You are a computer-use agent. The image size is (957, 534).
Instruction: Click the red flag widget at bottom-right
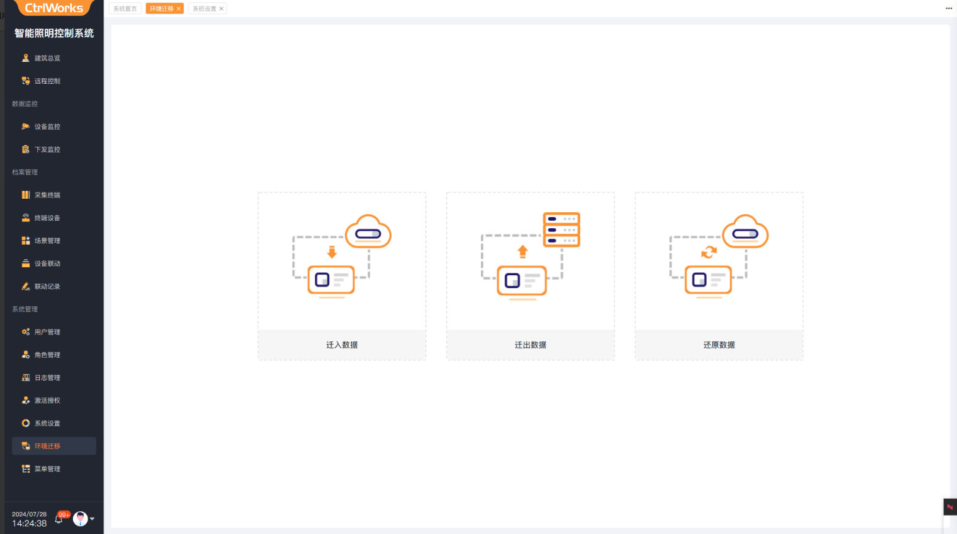(x=950, y=507)
